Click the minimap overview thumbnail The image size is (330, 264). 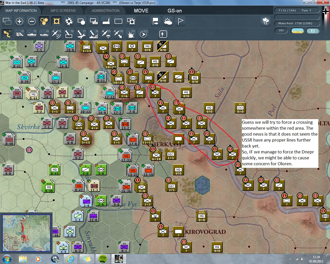click(x=27, y=233)
